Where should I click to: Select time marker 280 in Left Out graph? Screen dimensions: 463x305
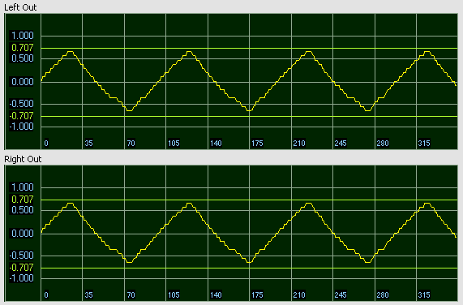[x=383, y=144]
